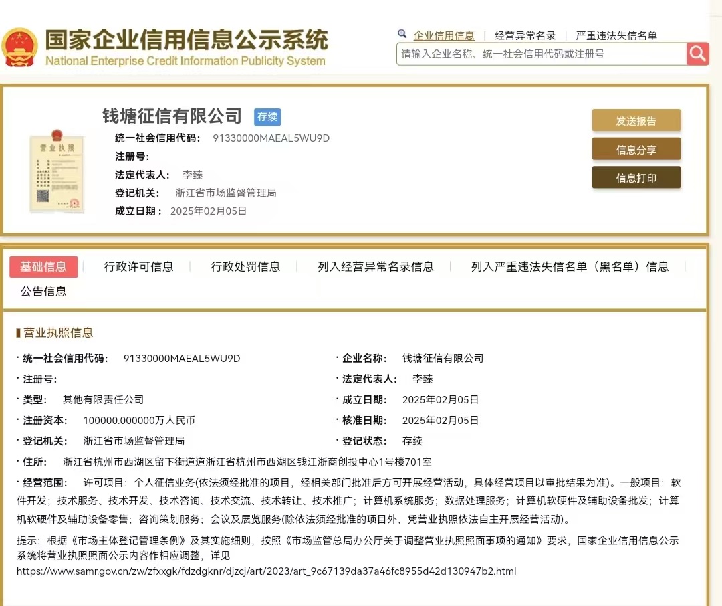Screen dimensions: 722x606
Task: Switch to the 行政处罚信息 tab
Action: [x=245, y=267]
